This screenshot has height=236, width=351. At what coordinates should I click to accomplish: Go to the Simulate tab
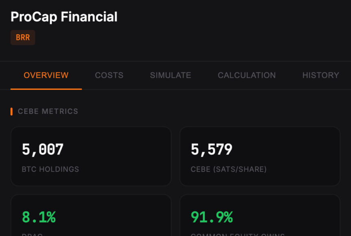coord(170,75)
